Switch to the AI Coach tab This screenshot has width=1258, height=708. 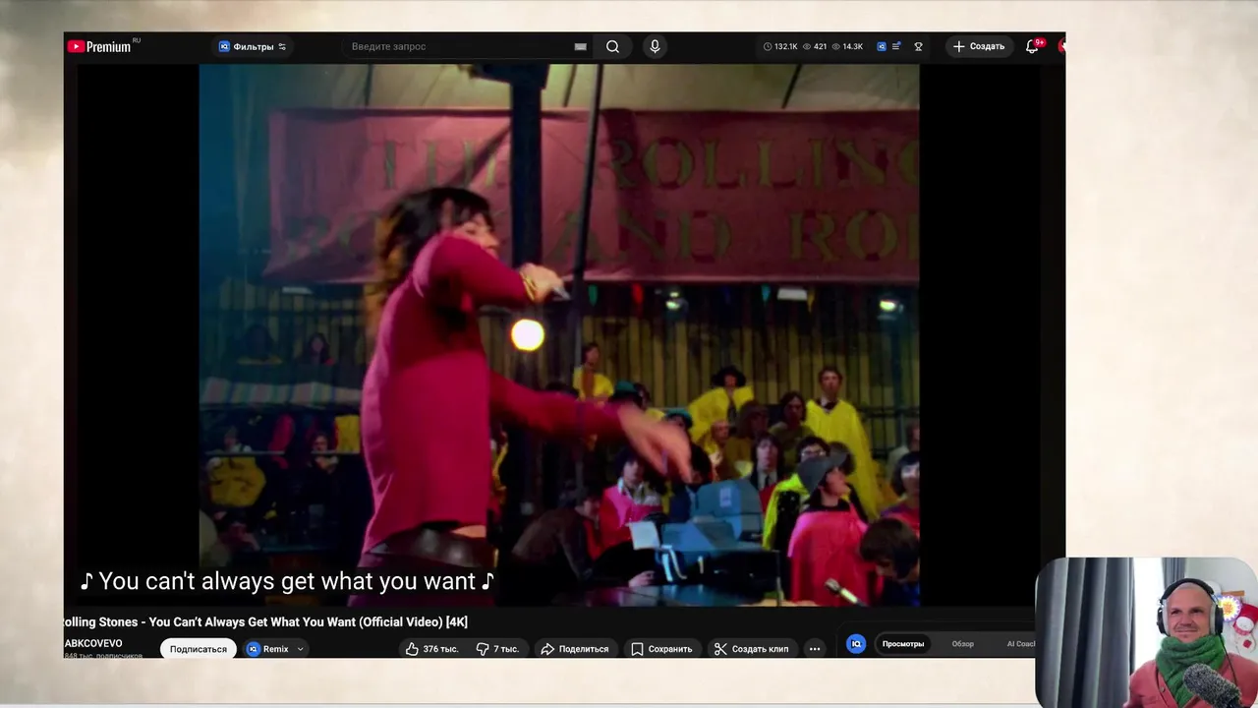click(x=1021, y=644)
